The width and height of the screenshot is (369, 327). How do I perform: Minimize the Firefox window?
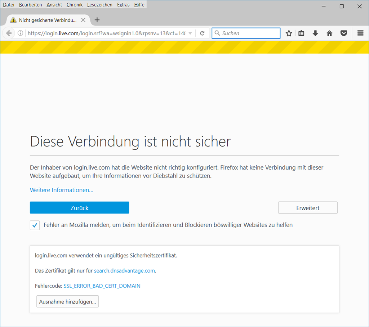click(x=324, y=6)
